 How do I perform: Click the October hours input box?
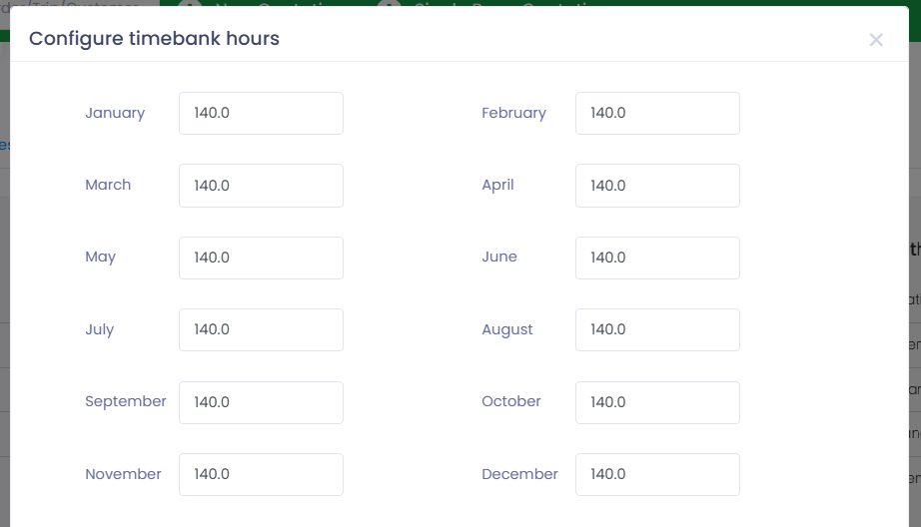point(657,402)
